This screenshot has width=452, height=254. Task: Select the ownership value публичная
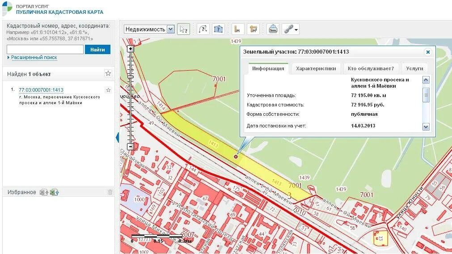(x=364, y=114)
